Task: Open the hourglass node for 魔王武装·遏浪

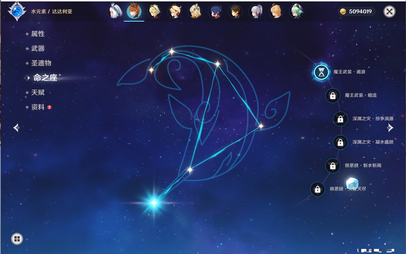Action: (321, 72)
